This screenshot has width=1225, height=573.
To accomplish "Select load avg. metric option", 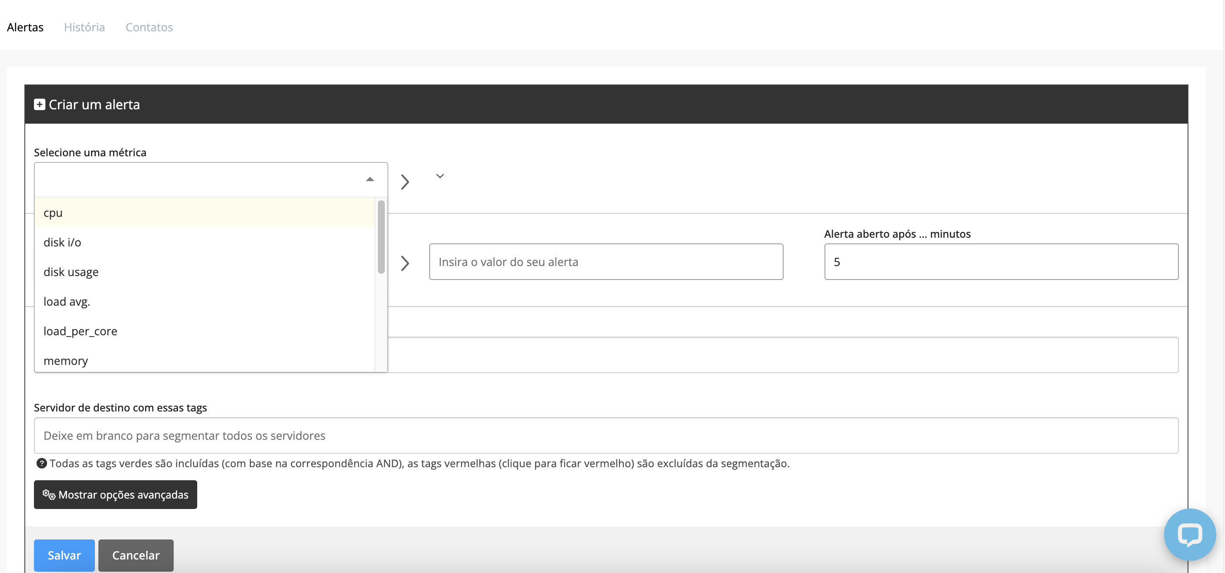I will tap(205, 301).
